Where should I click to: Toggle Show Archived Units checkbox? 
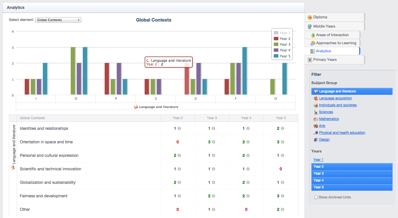pos(316,197)
